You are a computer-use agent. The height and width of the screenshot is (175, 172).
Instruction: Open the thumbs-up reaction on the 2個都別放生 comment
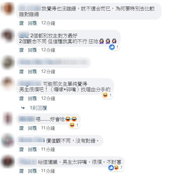(114, 47)
